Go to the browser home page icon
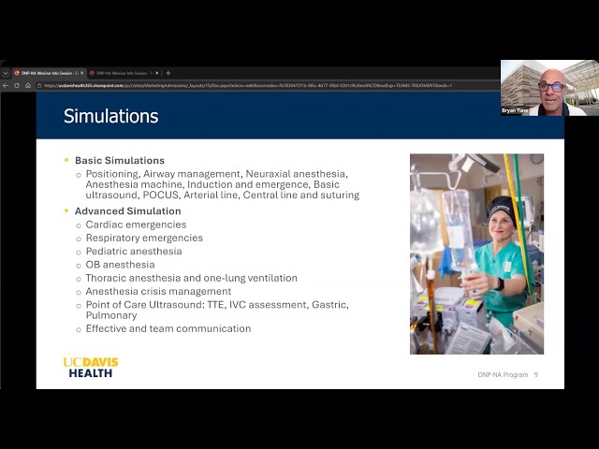Viewport: 599px width, 449px height. tap(28, 85)
